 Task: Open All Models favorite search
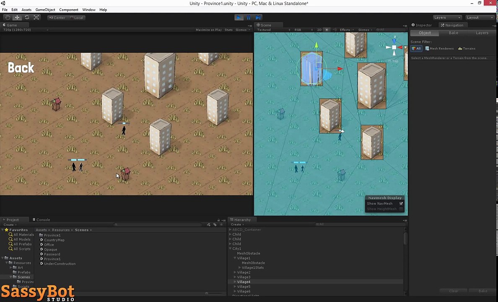pos(20,240)
